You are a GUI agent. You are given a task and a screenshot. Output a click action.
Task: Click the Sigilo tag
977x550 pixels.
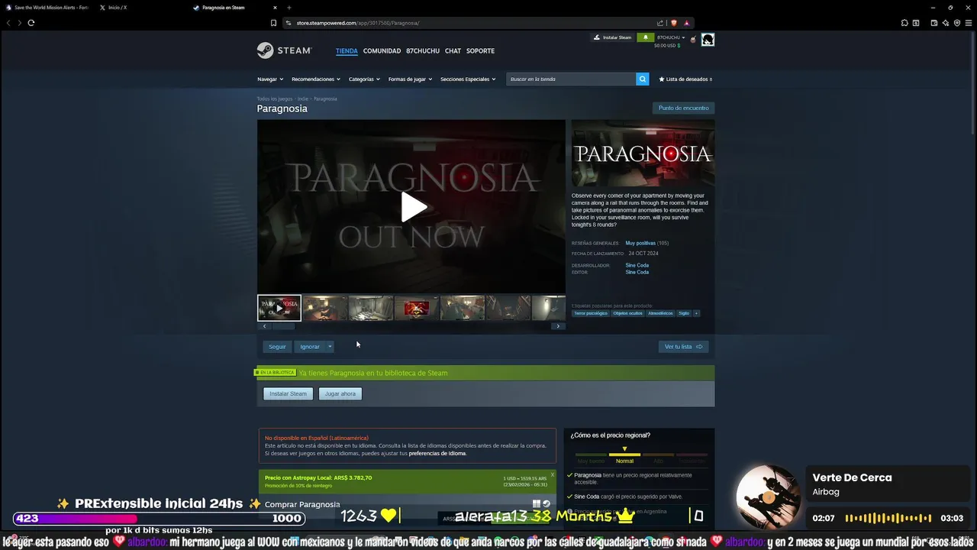[684, 313]
